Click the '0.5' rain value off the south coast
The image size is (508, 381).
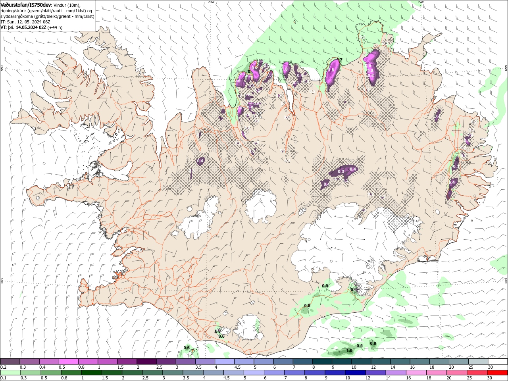tap(360, 346)
